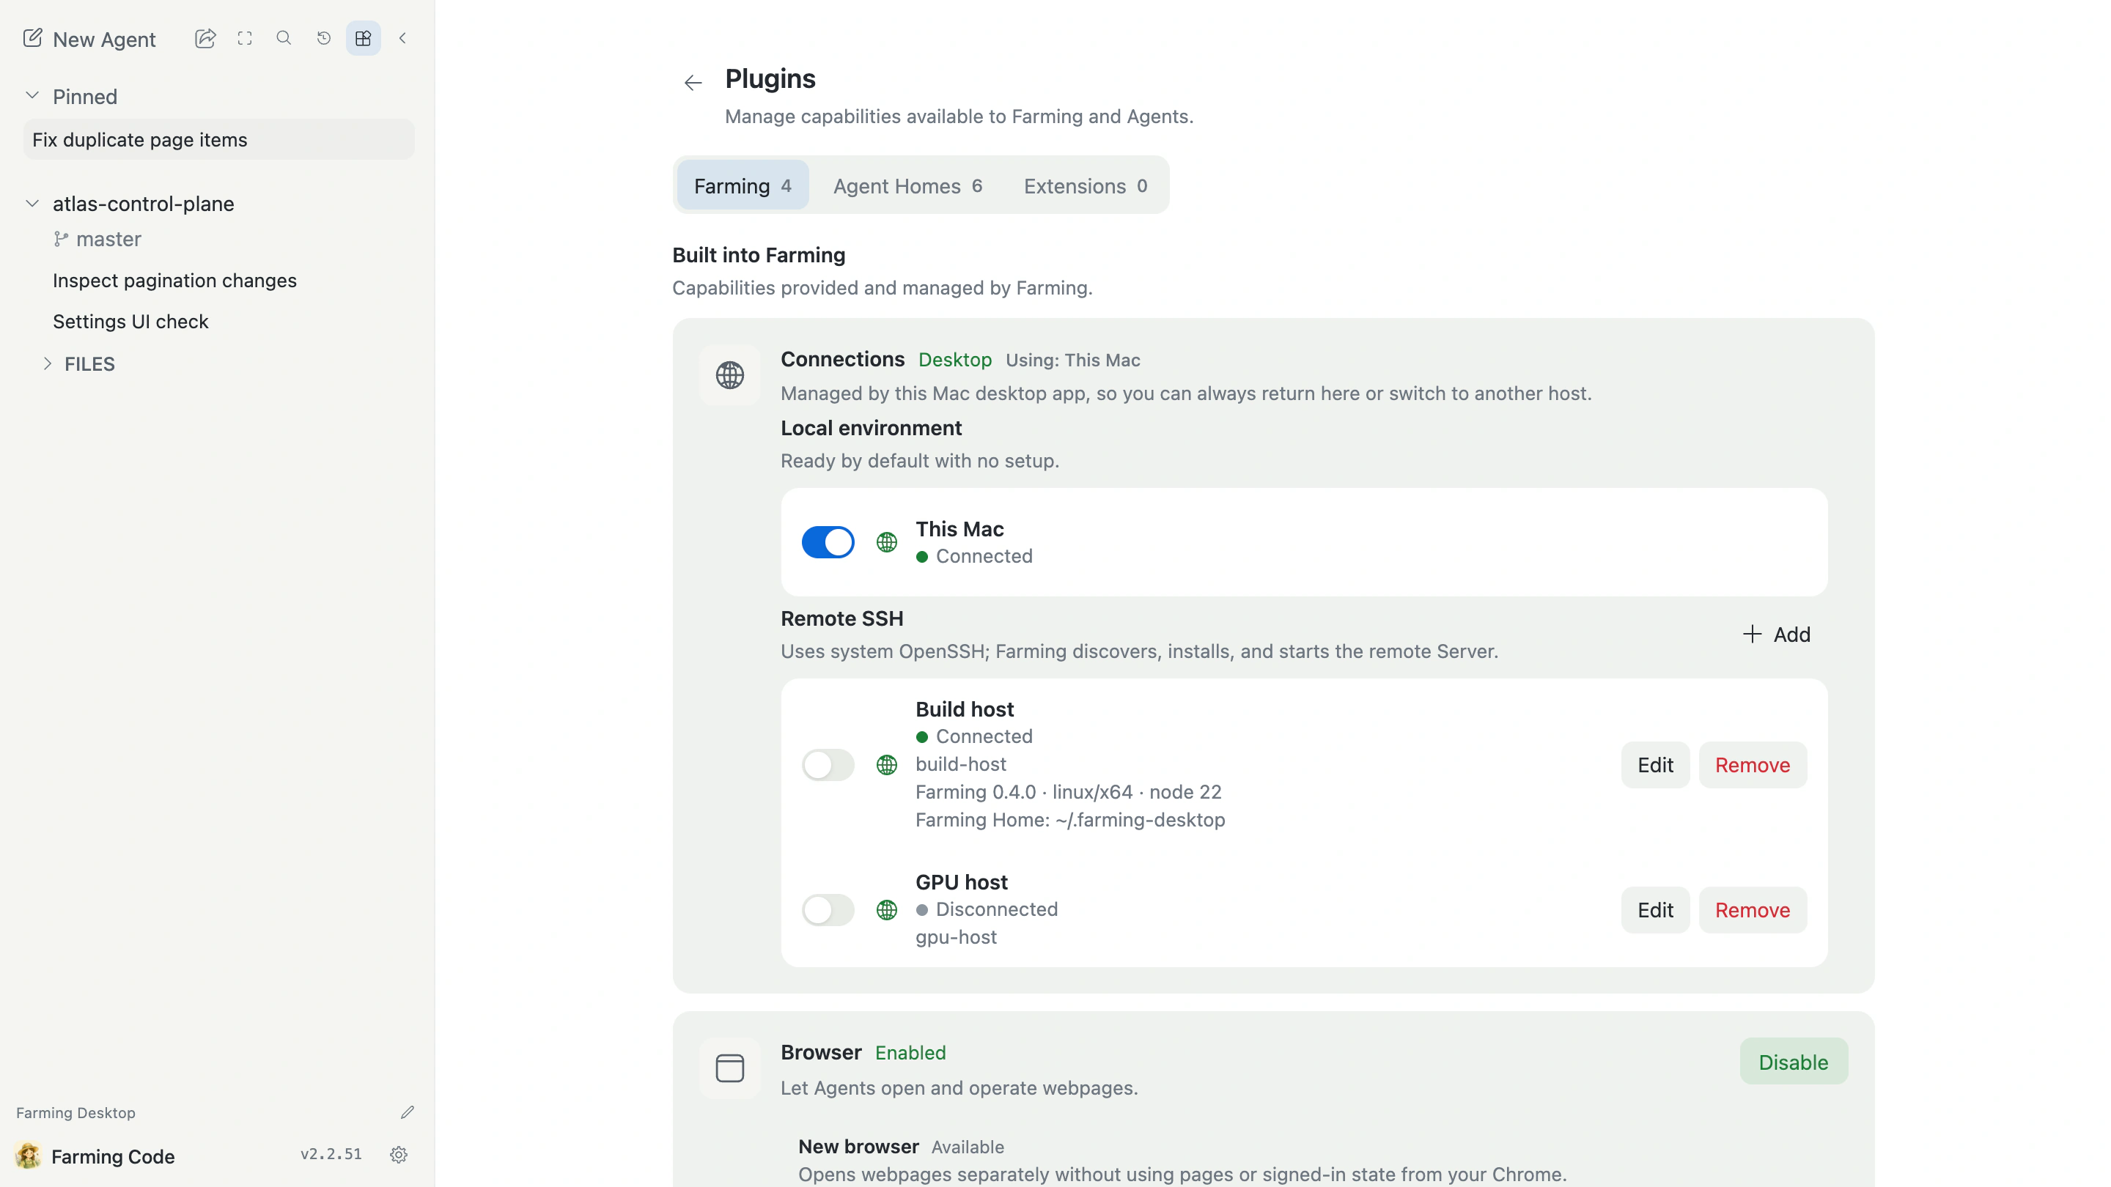Screen dimensions: 2111x1187
Task: Click the green globe icon for This Mac
Action: pos(887,542)
